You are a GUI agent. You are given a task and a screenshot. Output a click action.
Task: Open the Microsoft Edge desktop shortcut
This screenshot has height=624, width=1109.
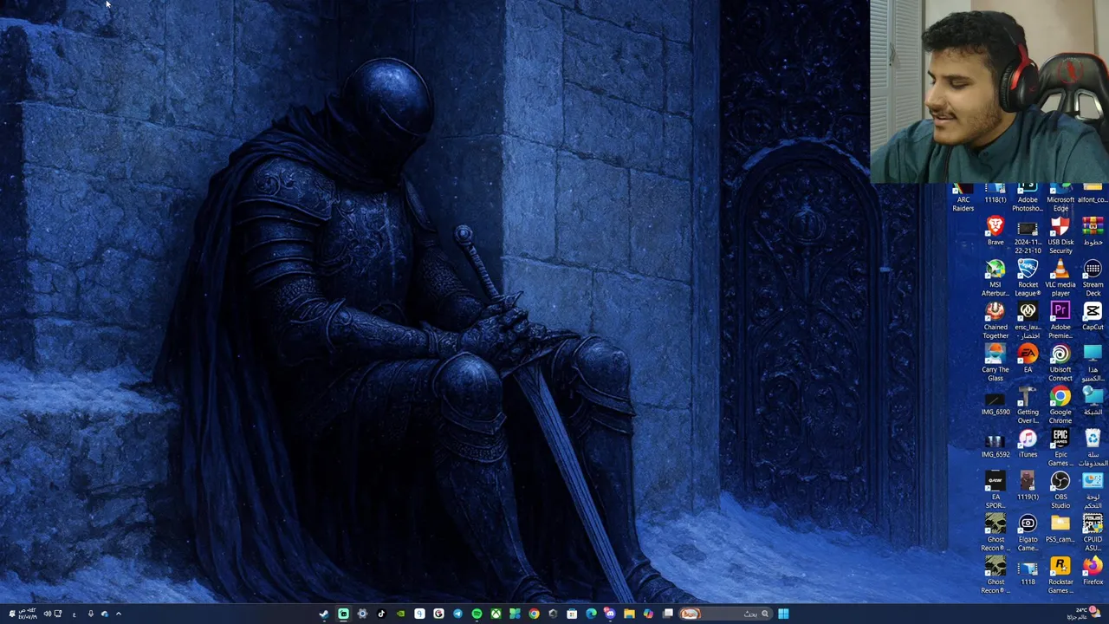1060,199
